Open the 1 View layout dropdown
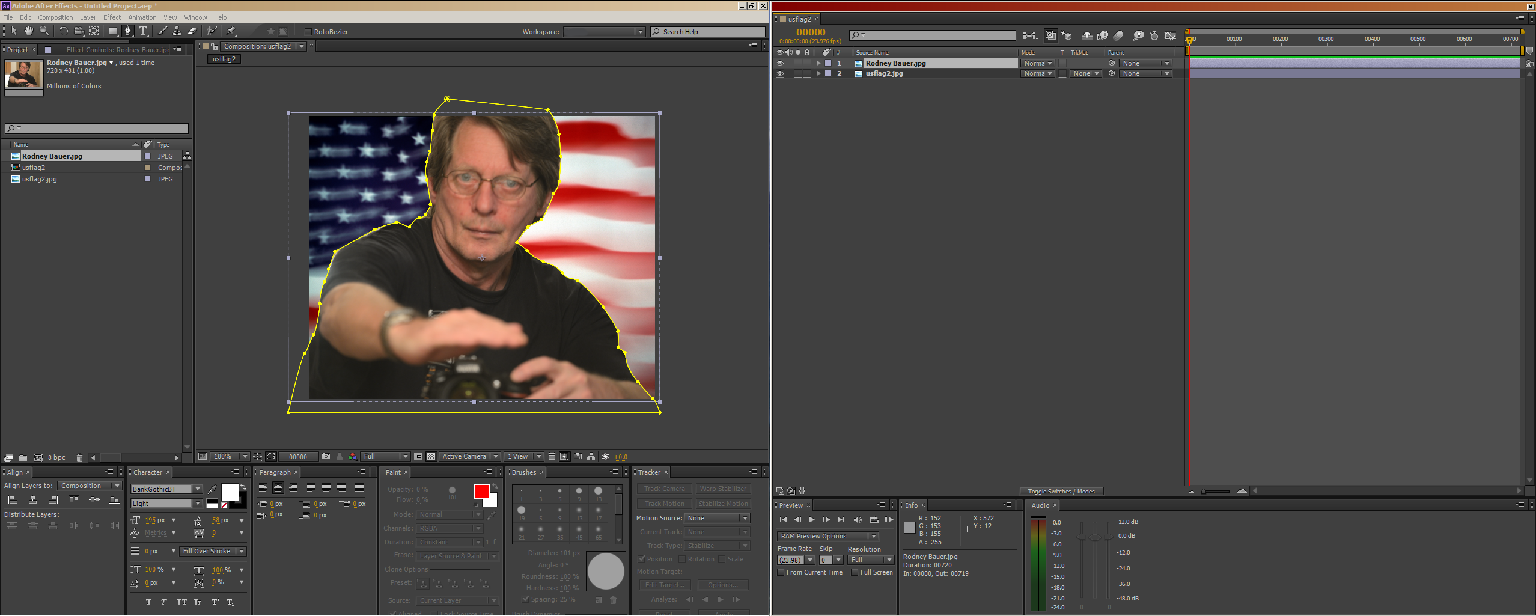1536x616 pixels. (524, 457)
